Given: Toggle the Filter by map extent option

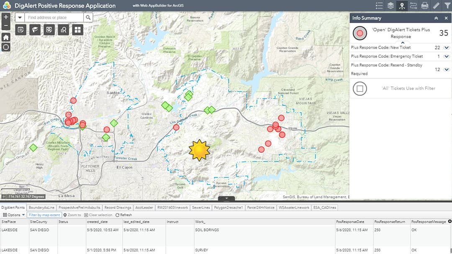Looking at the screenshot, I should click(x=44, y=215).
